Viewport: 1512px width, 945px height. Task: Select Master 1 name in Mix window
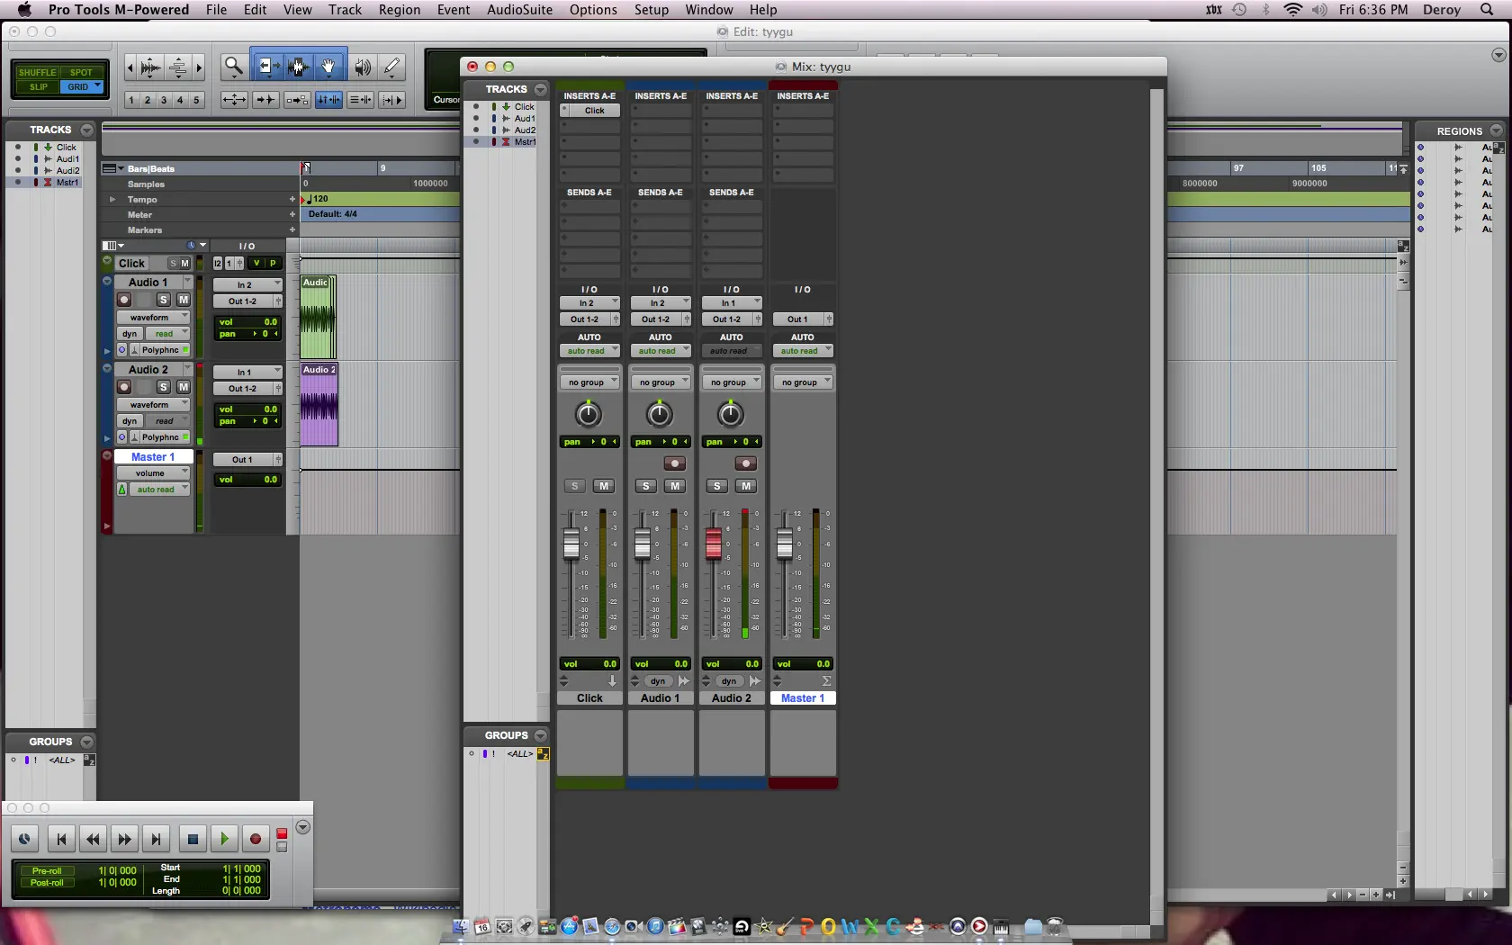(x=803, y=697)
